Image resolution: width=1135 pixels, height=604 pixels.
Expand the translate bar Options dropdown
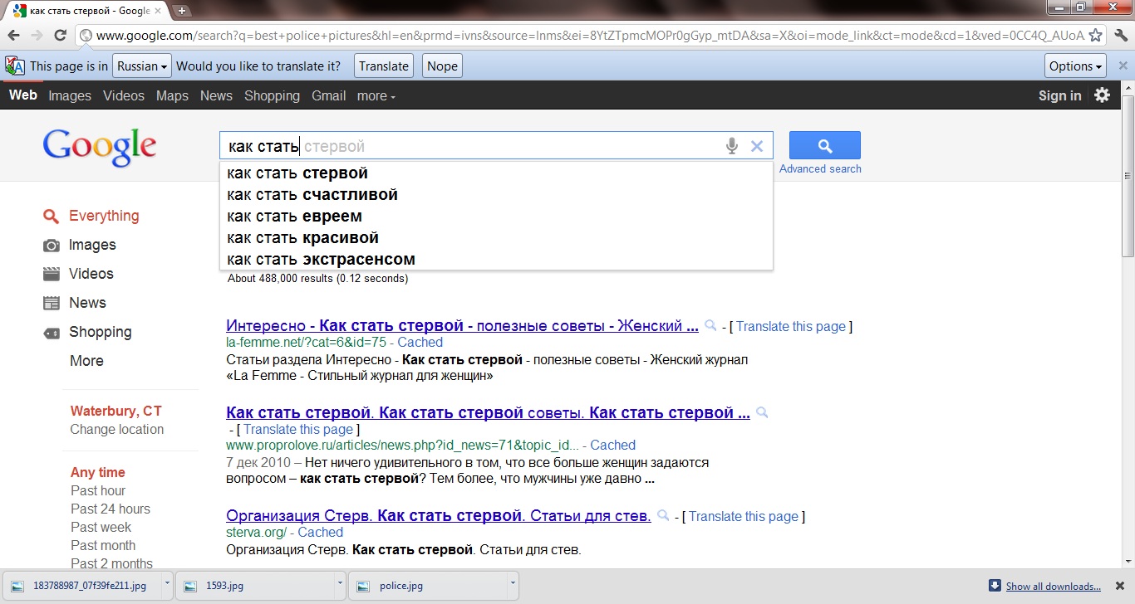point(1075,66)
